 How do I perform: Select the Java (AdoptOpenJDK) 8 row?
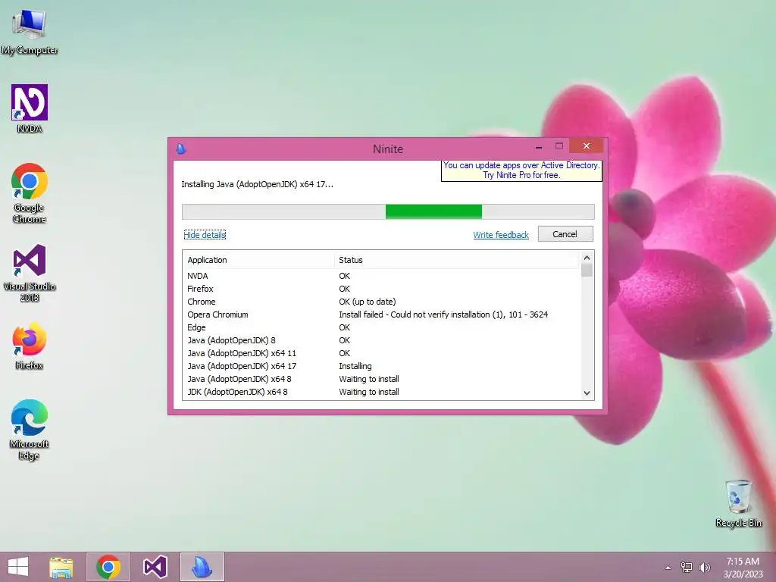[381, 340]
